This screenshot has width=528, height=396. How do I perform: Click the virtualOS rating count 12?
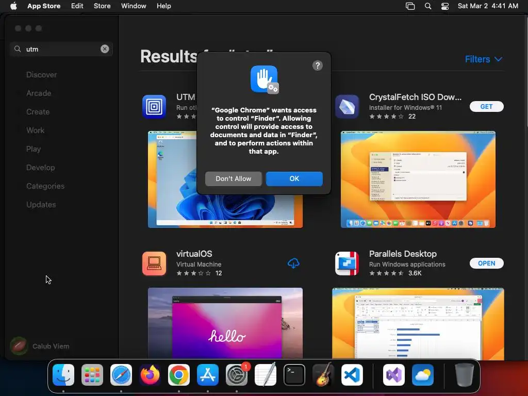coord(219,273)
